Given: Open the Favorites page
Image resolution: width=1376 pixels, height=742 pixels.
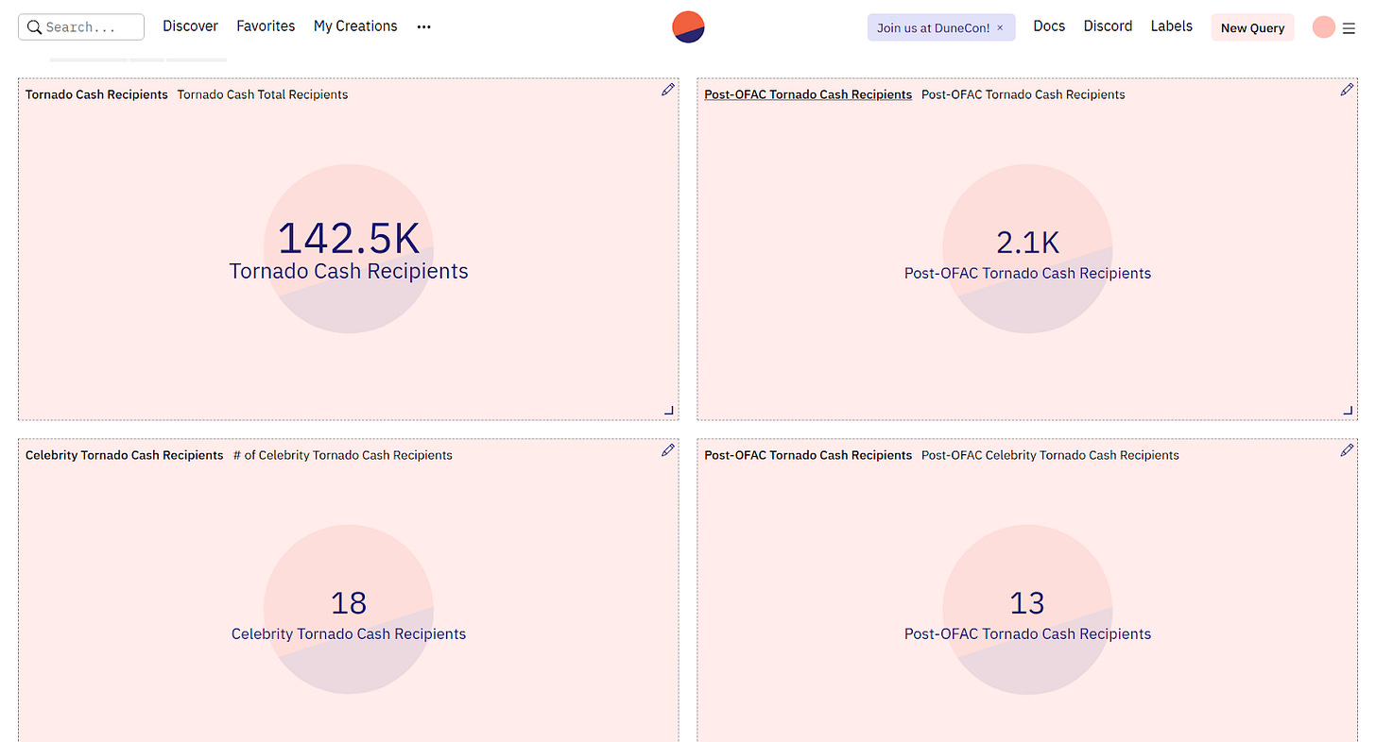Looking at the screenshot, I should tap(266, 26).
